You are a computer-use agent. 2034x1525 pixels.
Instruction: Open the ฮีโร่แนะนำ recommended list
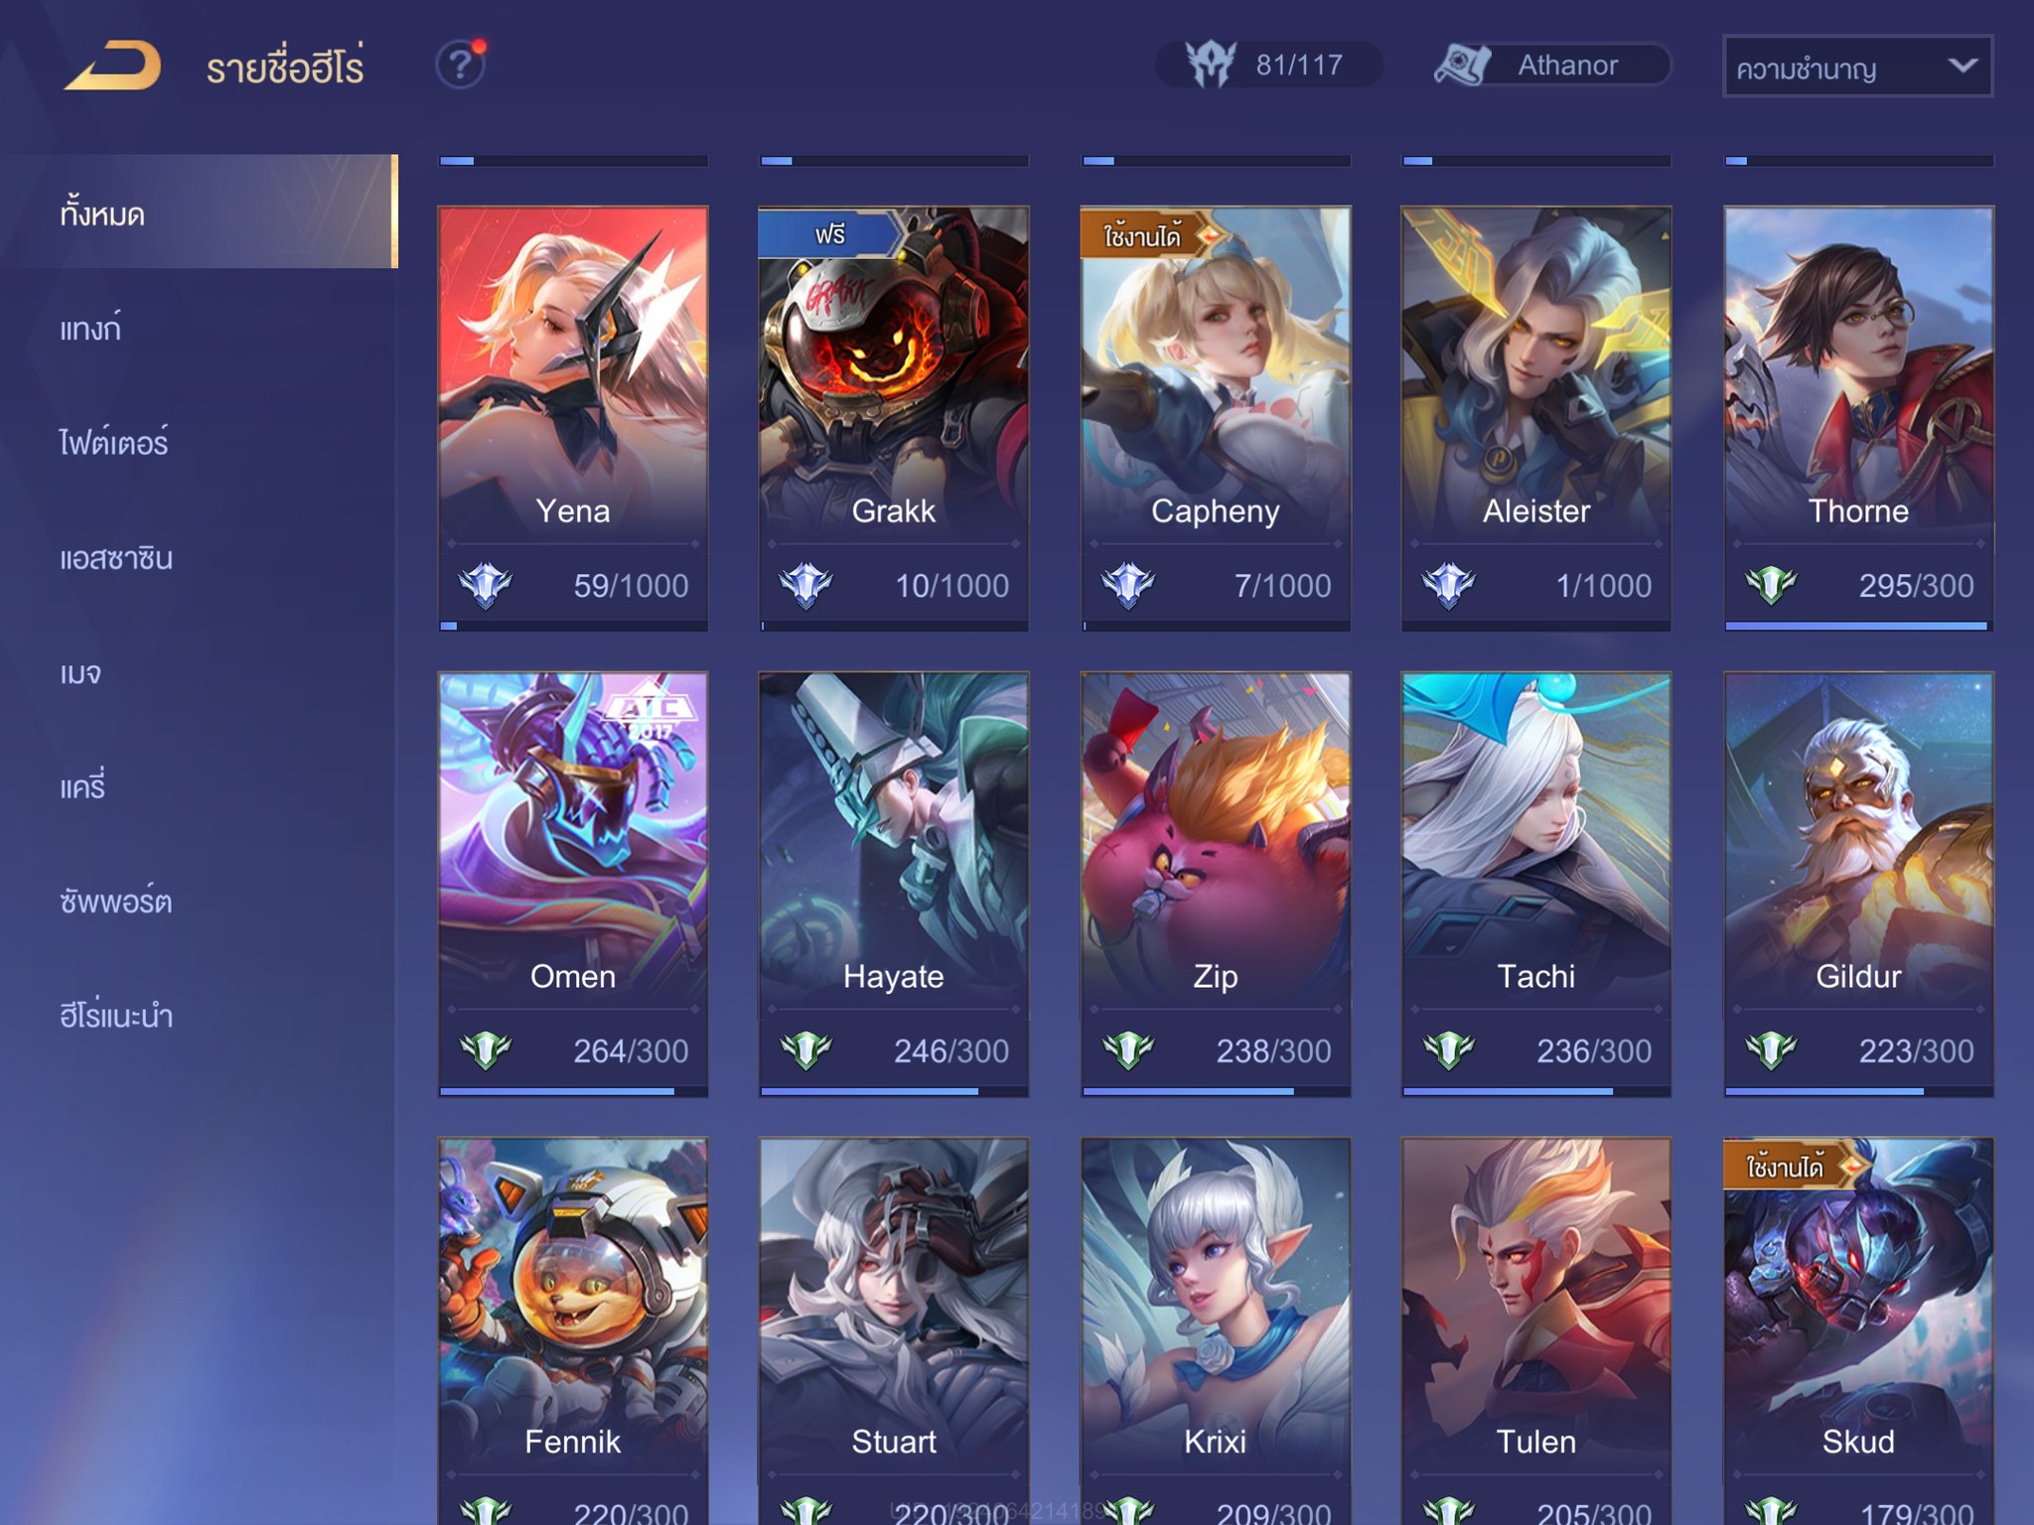[x=116, y=1016]
